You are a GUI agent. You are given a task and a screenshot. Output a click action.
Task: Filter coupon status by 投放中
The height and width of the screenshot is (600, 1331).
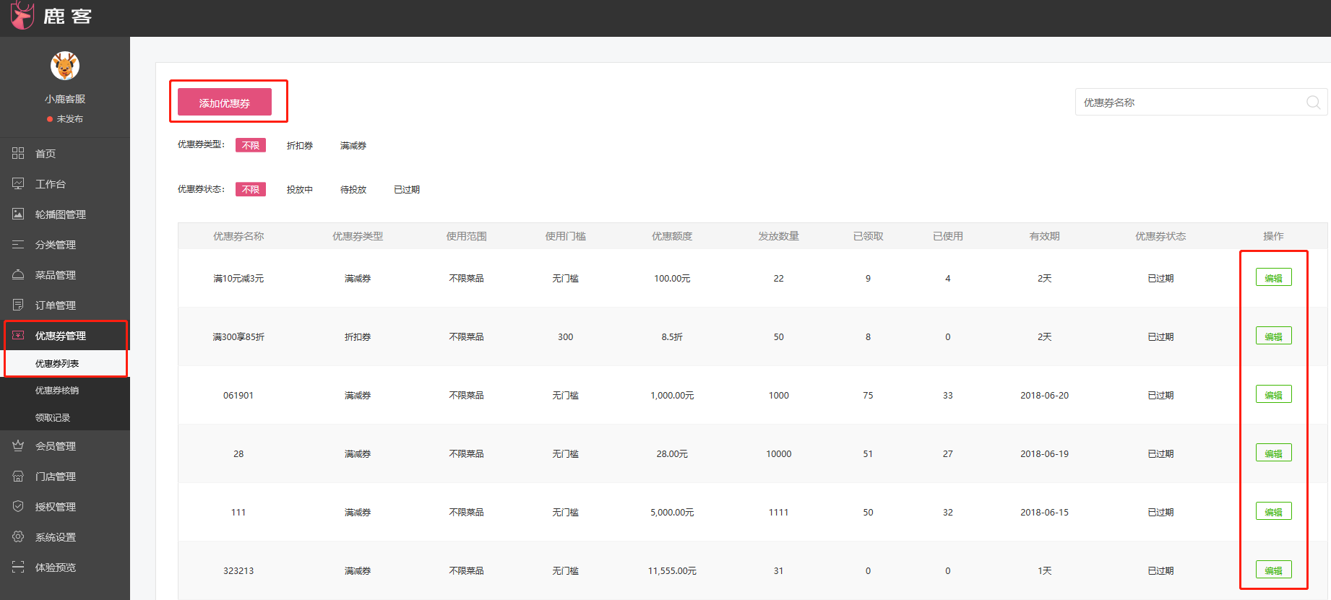pyautogui.click(x=300, y=189)
